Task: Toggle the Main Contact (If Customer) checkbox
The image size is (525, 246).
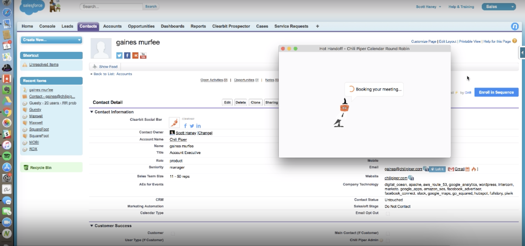Action: (x=388, y=234)
